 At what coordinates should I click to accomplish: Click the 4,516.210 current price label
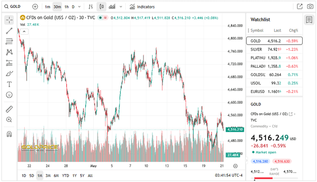point(235,130)
